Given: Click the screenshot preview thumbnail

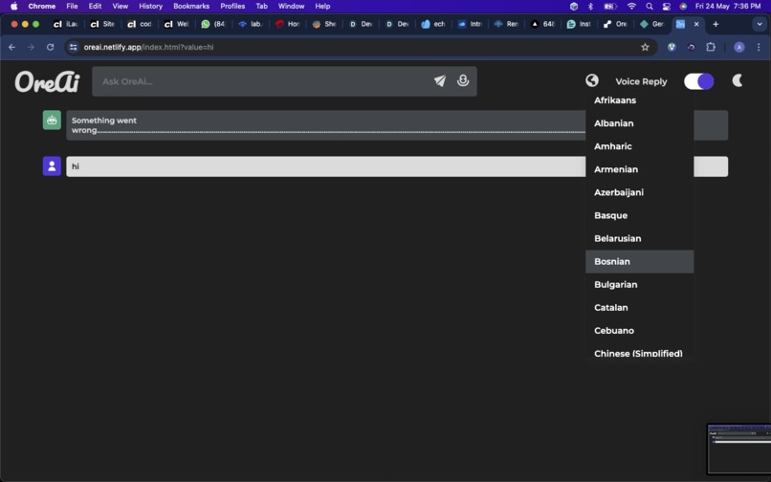Looking at the screenshot, I should (739, 449).
